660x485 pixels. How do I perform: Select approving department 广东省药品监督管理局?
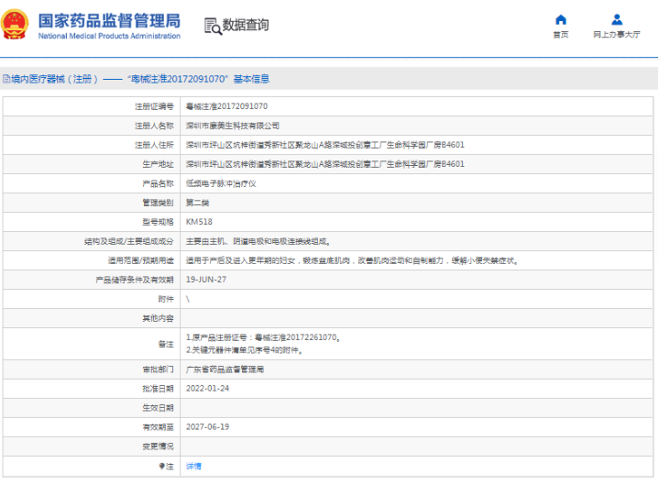pos(225,369)
